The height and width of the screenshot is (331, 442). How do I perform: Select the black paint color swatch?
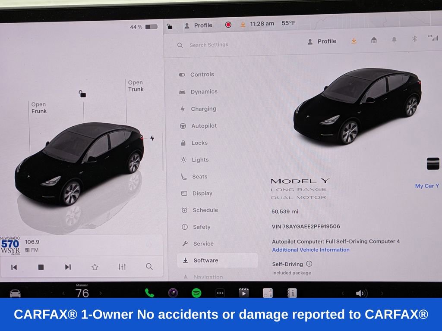[x=433, y=163]
